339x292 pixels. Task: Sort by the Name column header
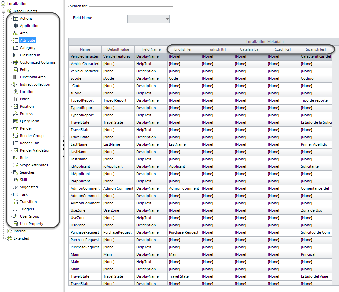click(x=85, y=49)
